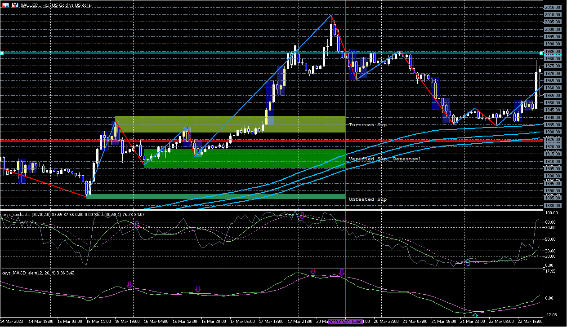This screenshot has width=567, height=327.
Task: Click the MACD magenta arrow at the purple vertical line
Action: 342,273
